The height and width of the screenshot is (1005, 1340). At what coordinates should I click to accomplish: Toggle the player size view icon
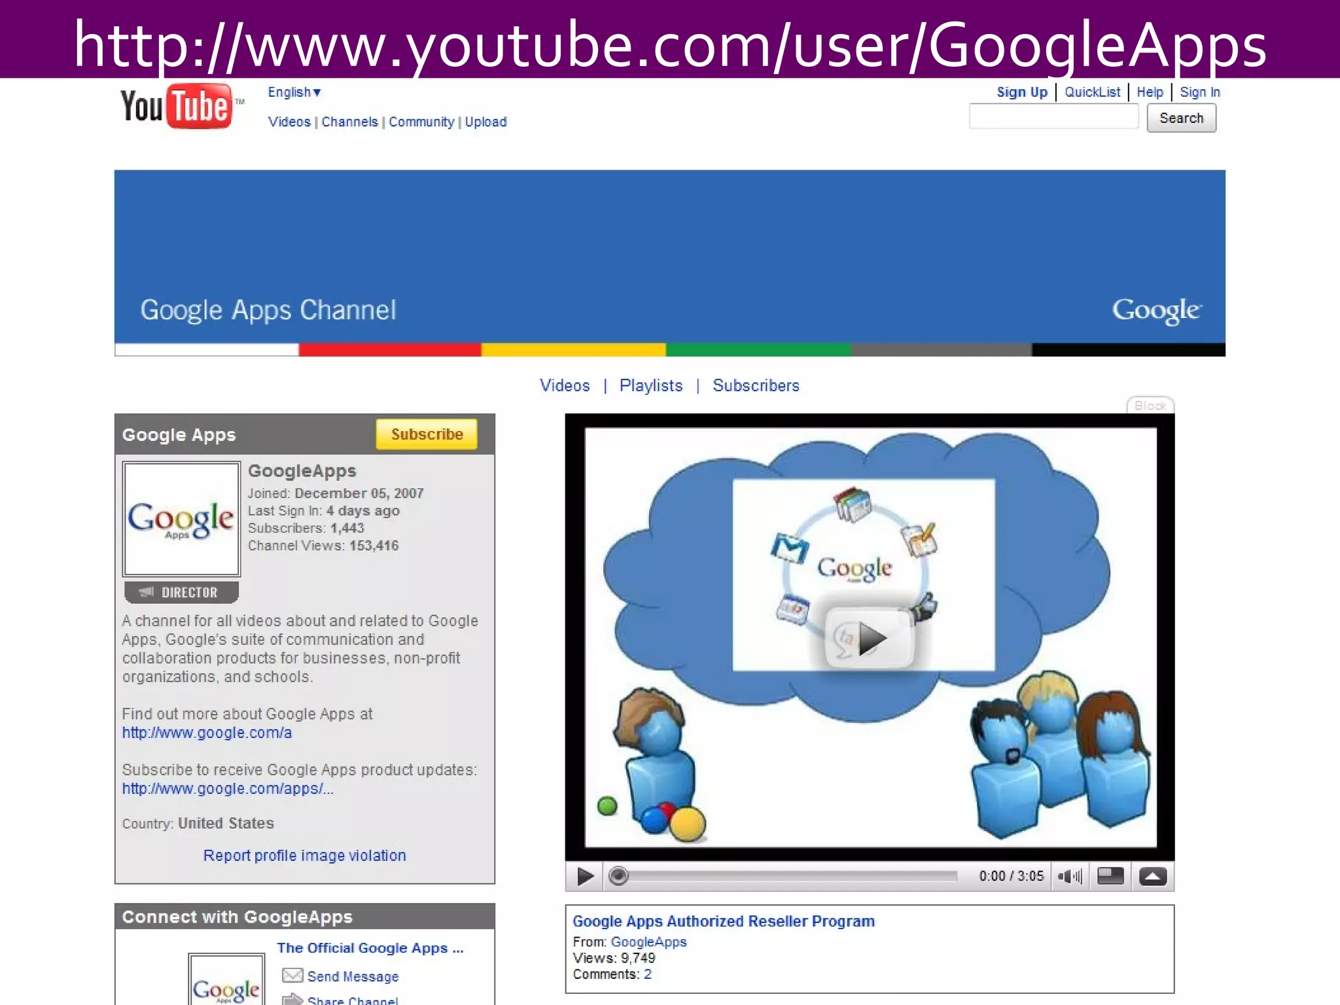tap(1110, 876)
